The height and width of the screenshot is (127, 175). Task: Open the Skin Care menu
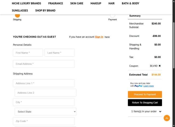pos(77,4)
